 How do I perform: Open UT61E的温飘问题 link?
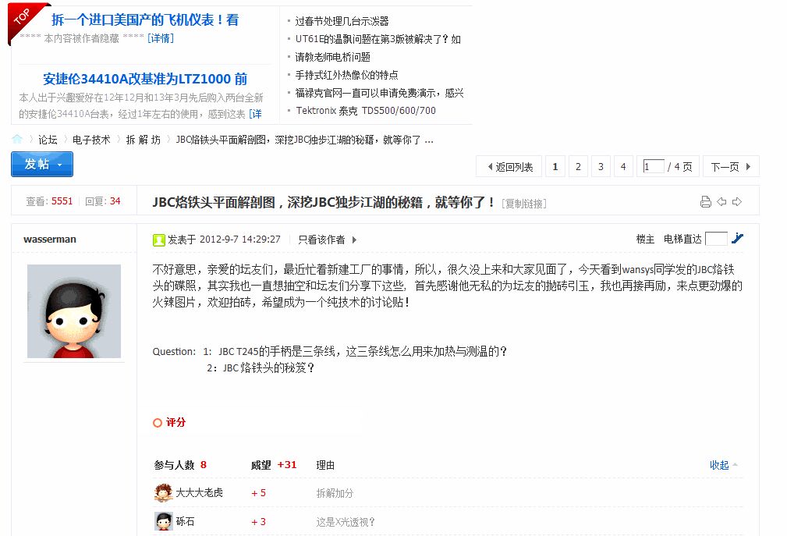click(378, 39)
